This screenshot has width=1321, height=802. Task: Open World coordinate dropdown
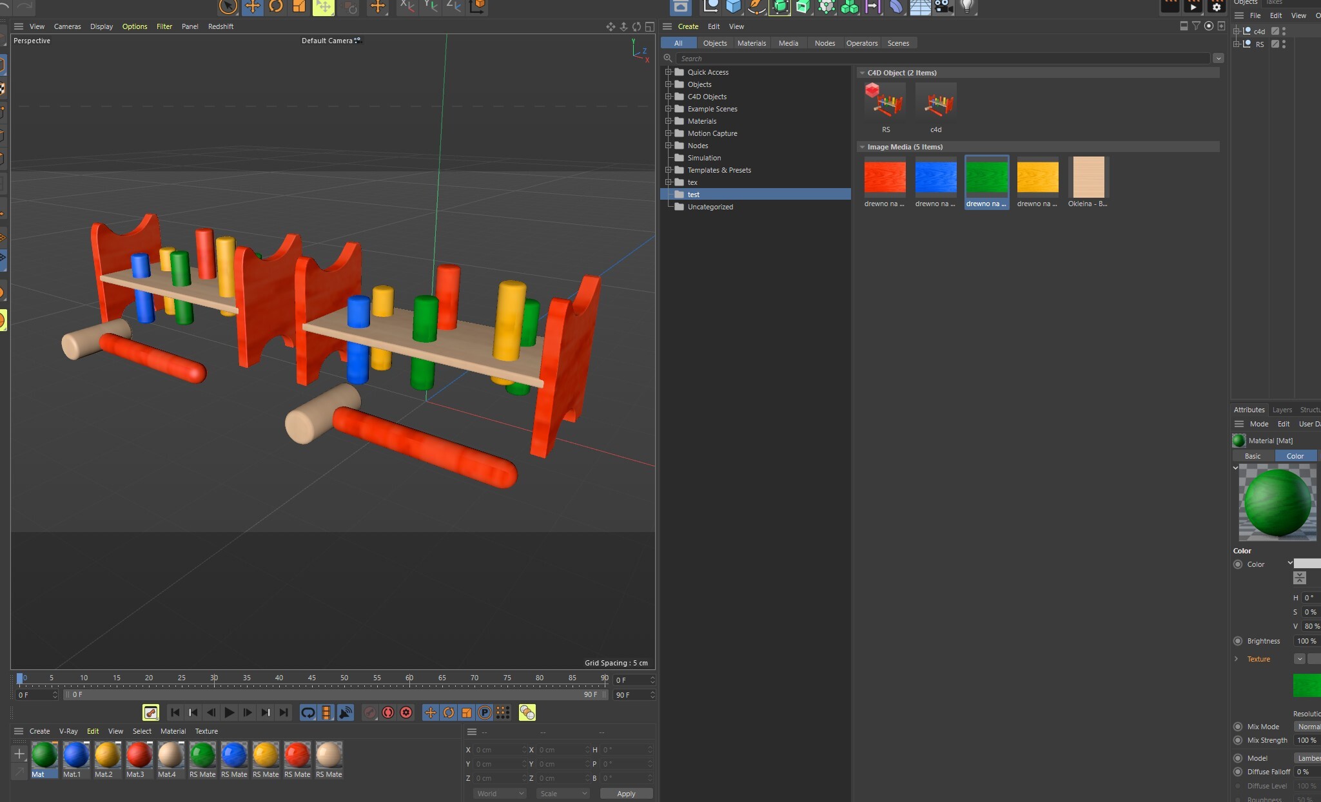coord(500,794)
